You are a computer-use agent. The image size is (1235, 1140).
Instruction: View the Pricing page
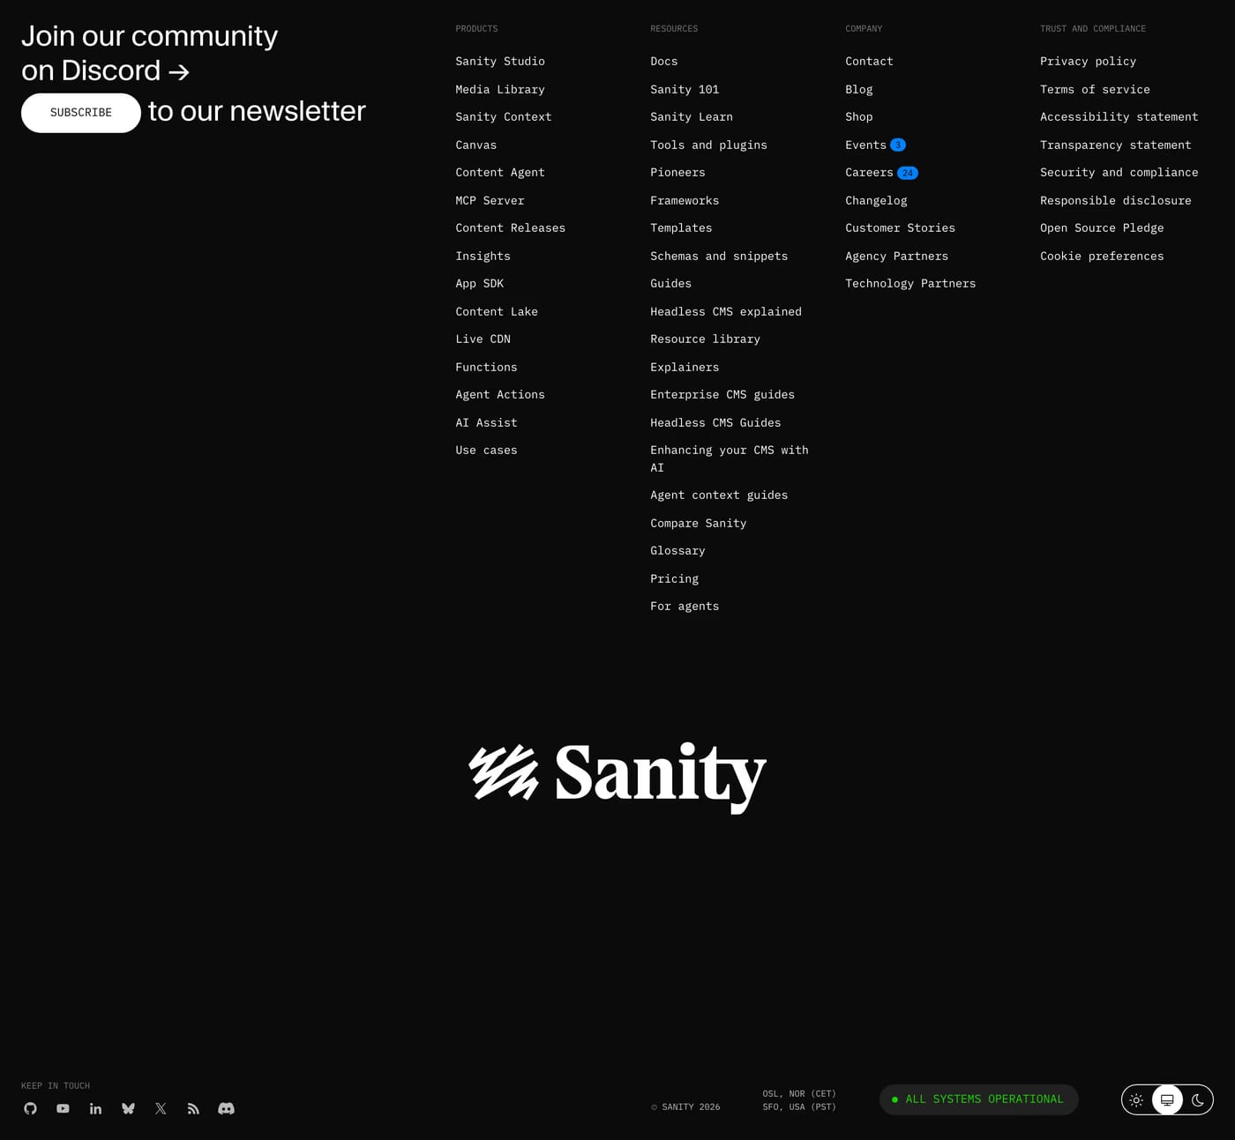[675, 578]
